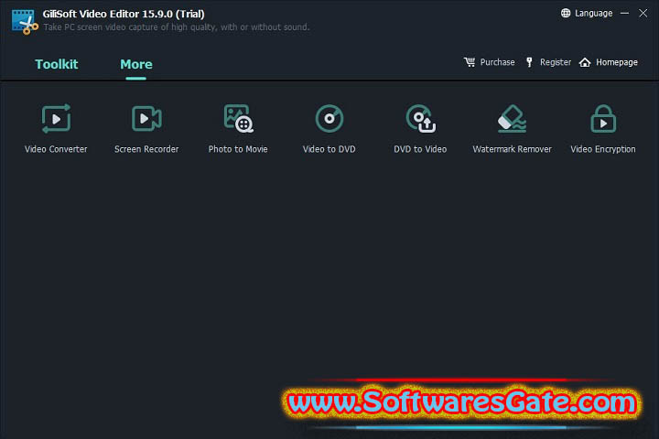Screen dimensions: 659x439
Task: Select the More tab
Action: (136, 64)
